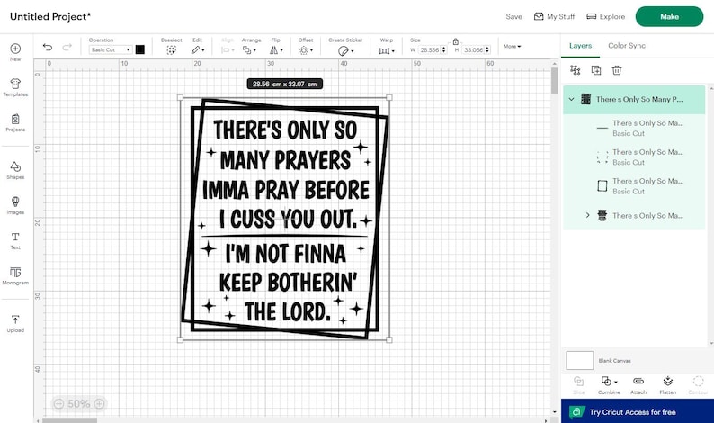The height and width of the screenshot is (423, 714).
Task: Click the bottom-right resize handle of the design
Action: click(x=388, y=339)
